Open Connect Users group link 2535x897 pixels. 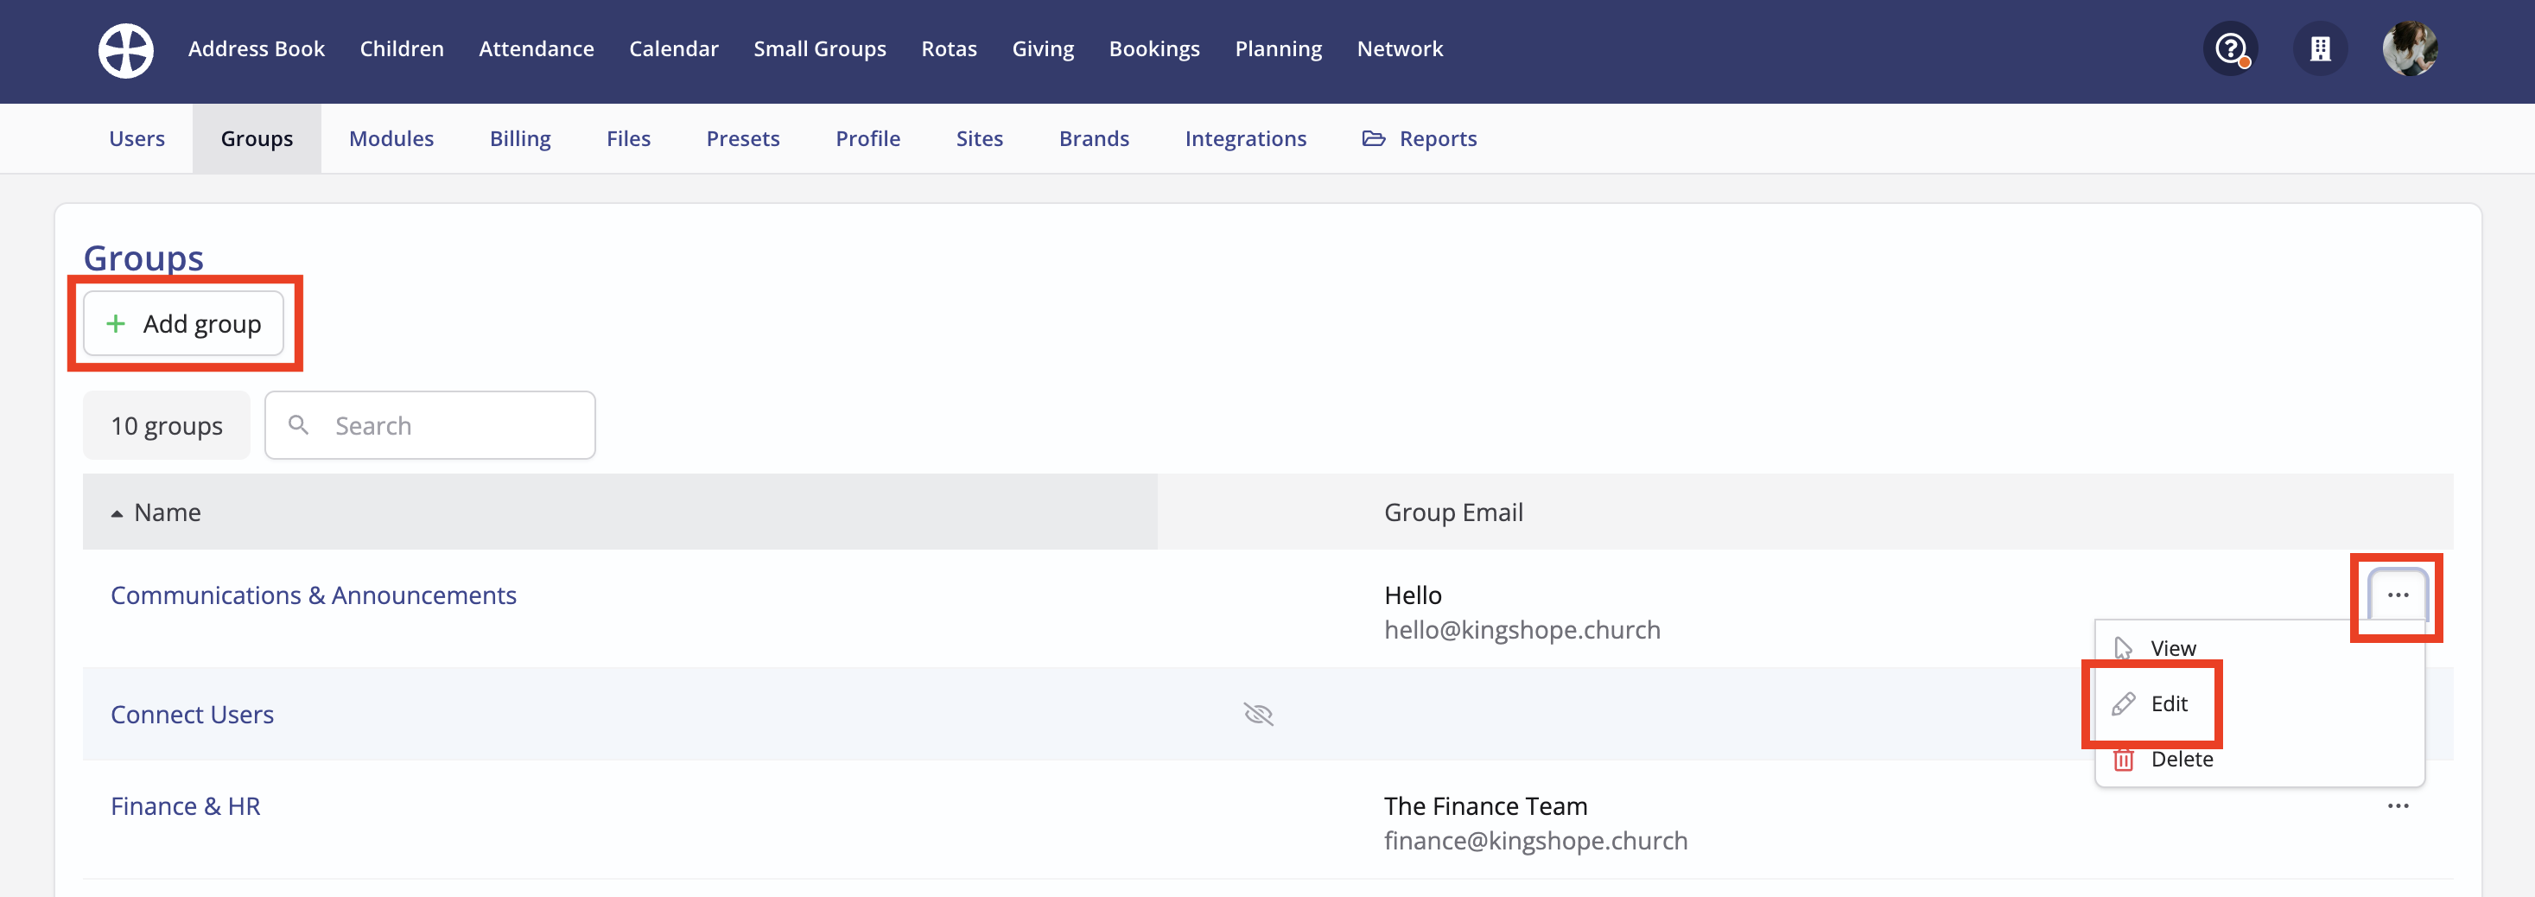click(192, 715)
